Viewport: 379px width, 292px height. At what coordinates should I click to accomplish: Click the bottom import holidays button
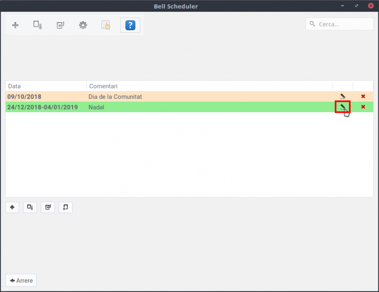click(48, 207)
